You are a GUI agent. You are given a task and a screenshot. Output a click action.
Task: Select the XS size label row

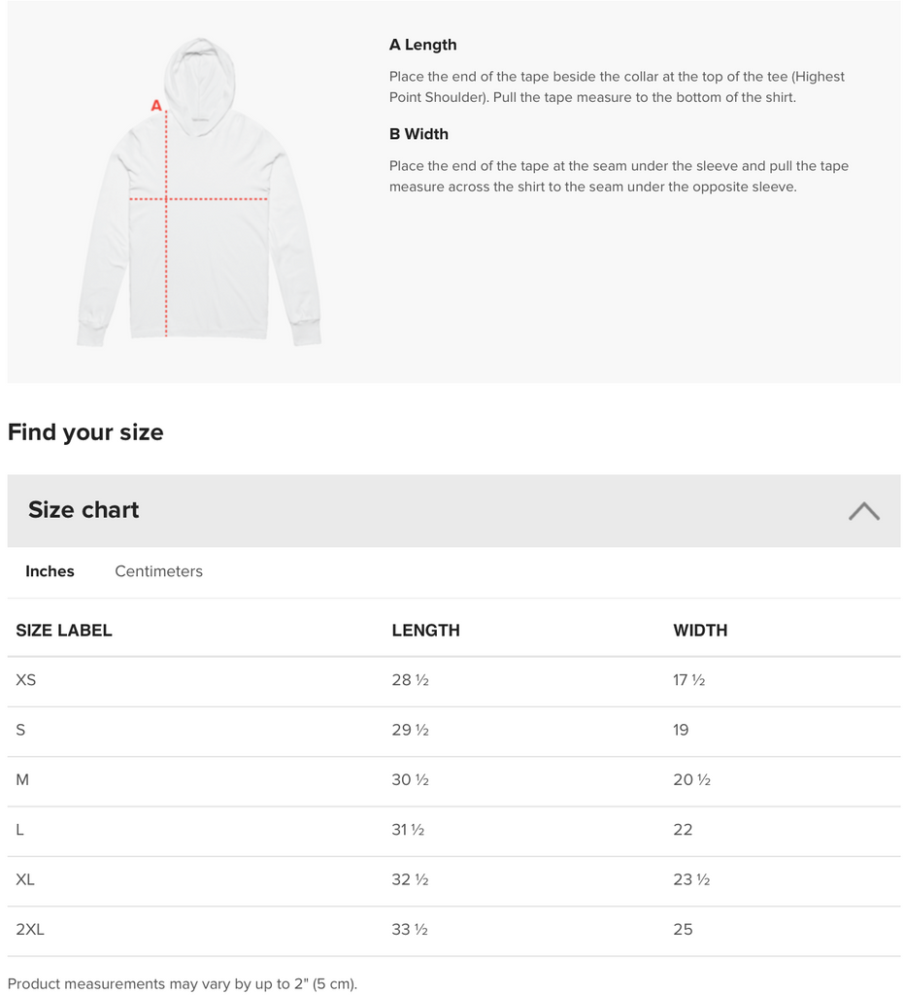tap(26, 680)
